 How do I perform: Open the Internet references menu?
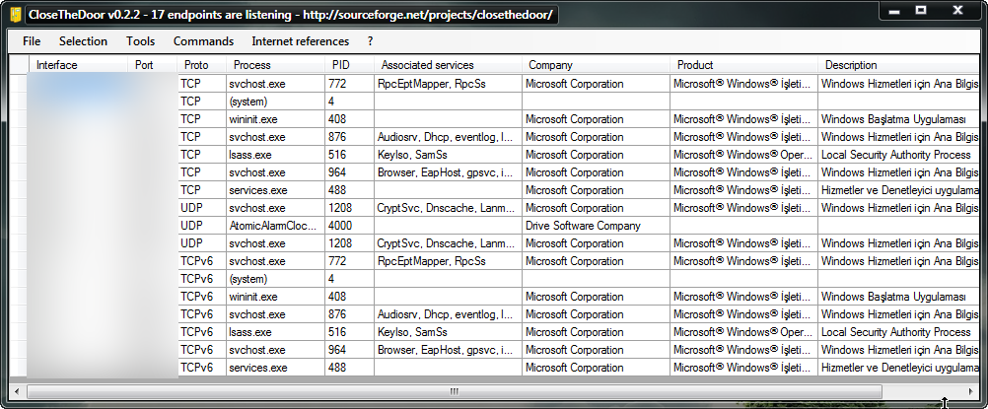pos(300,41)
